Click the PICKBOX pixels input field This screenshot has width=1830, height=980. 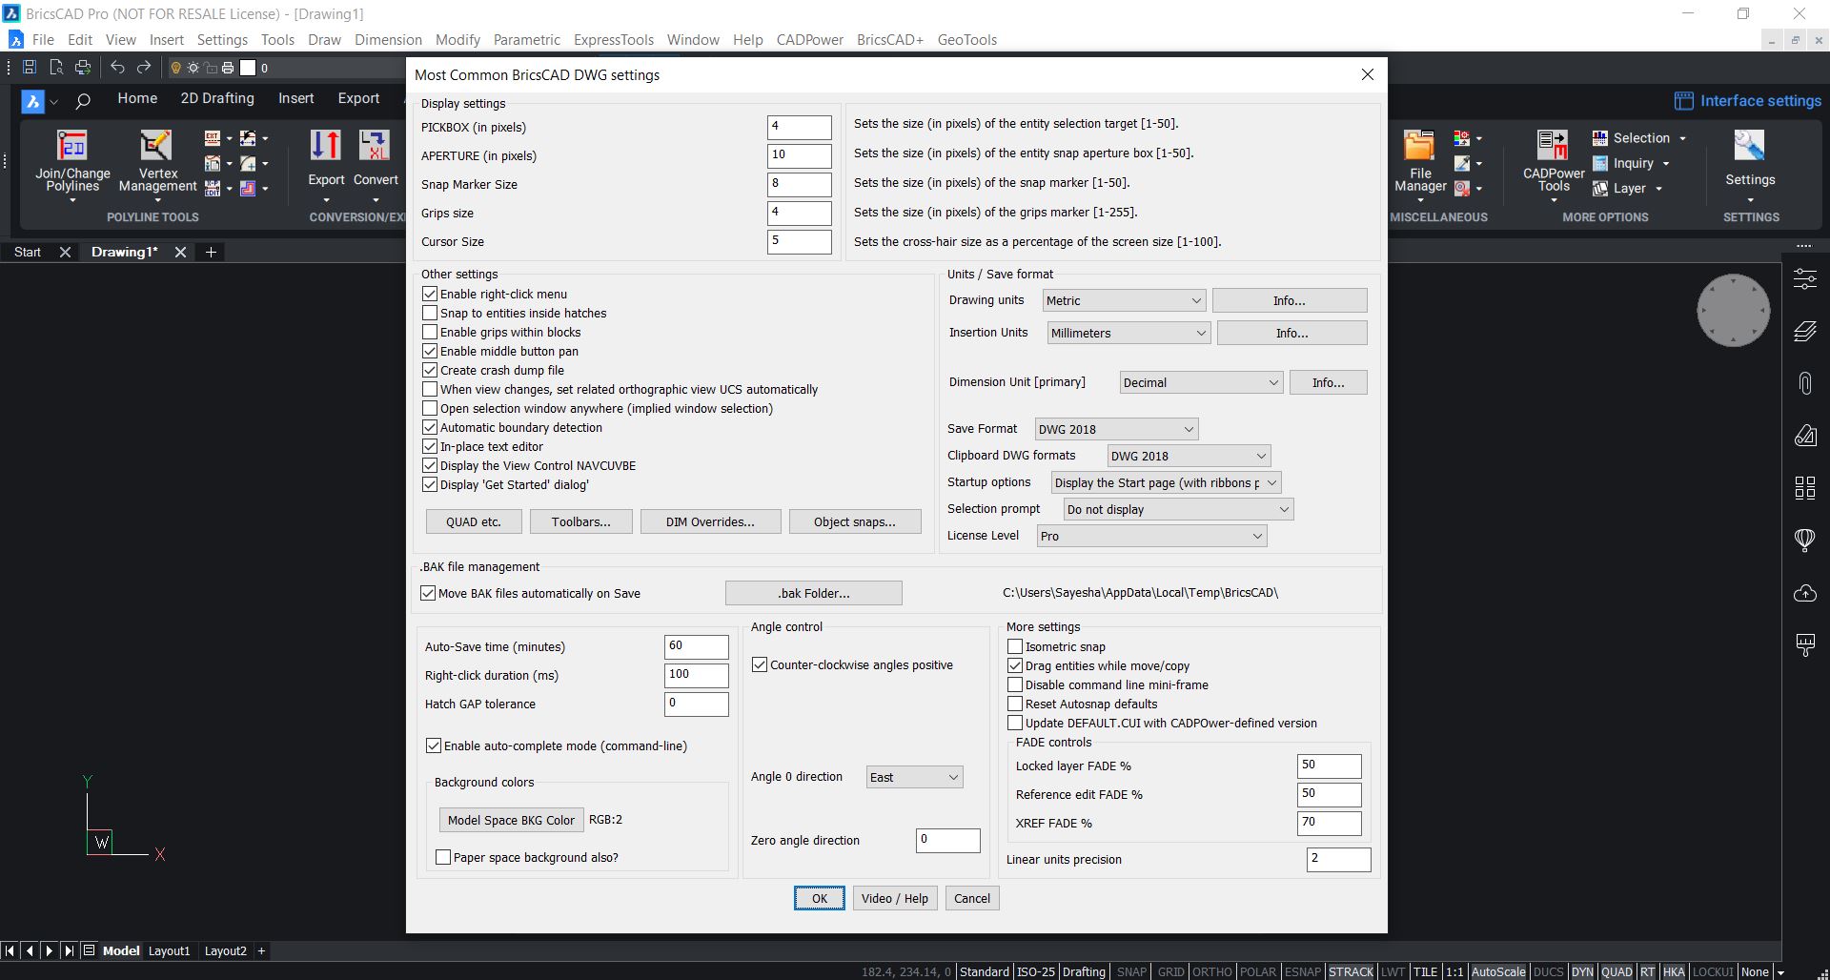tap(799, 128)
